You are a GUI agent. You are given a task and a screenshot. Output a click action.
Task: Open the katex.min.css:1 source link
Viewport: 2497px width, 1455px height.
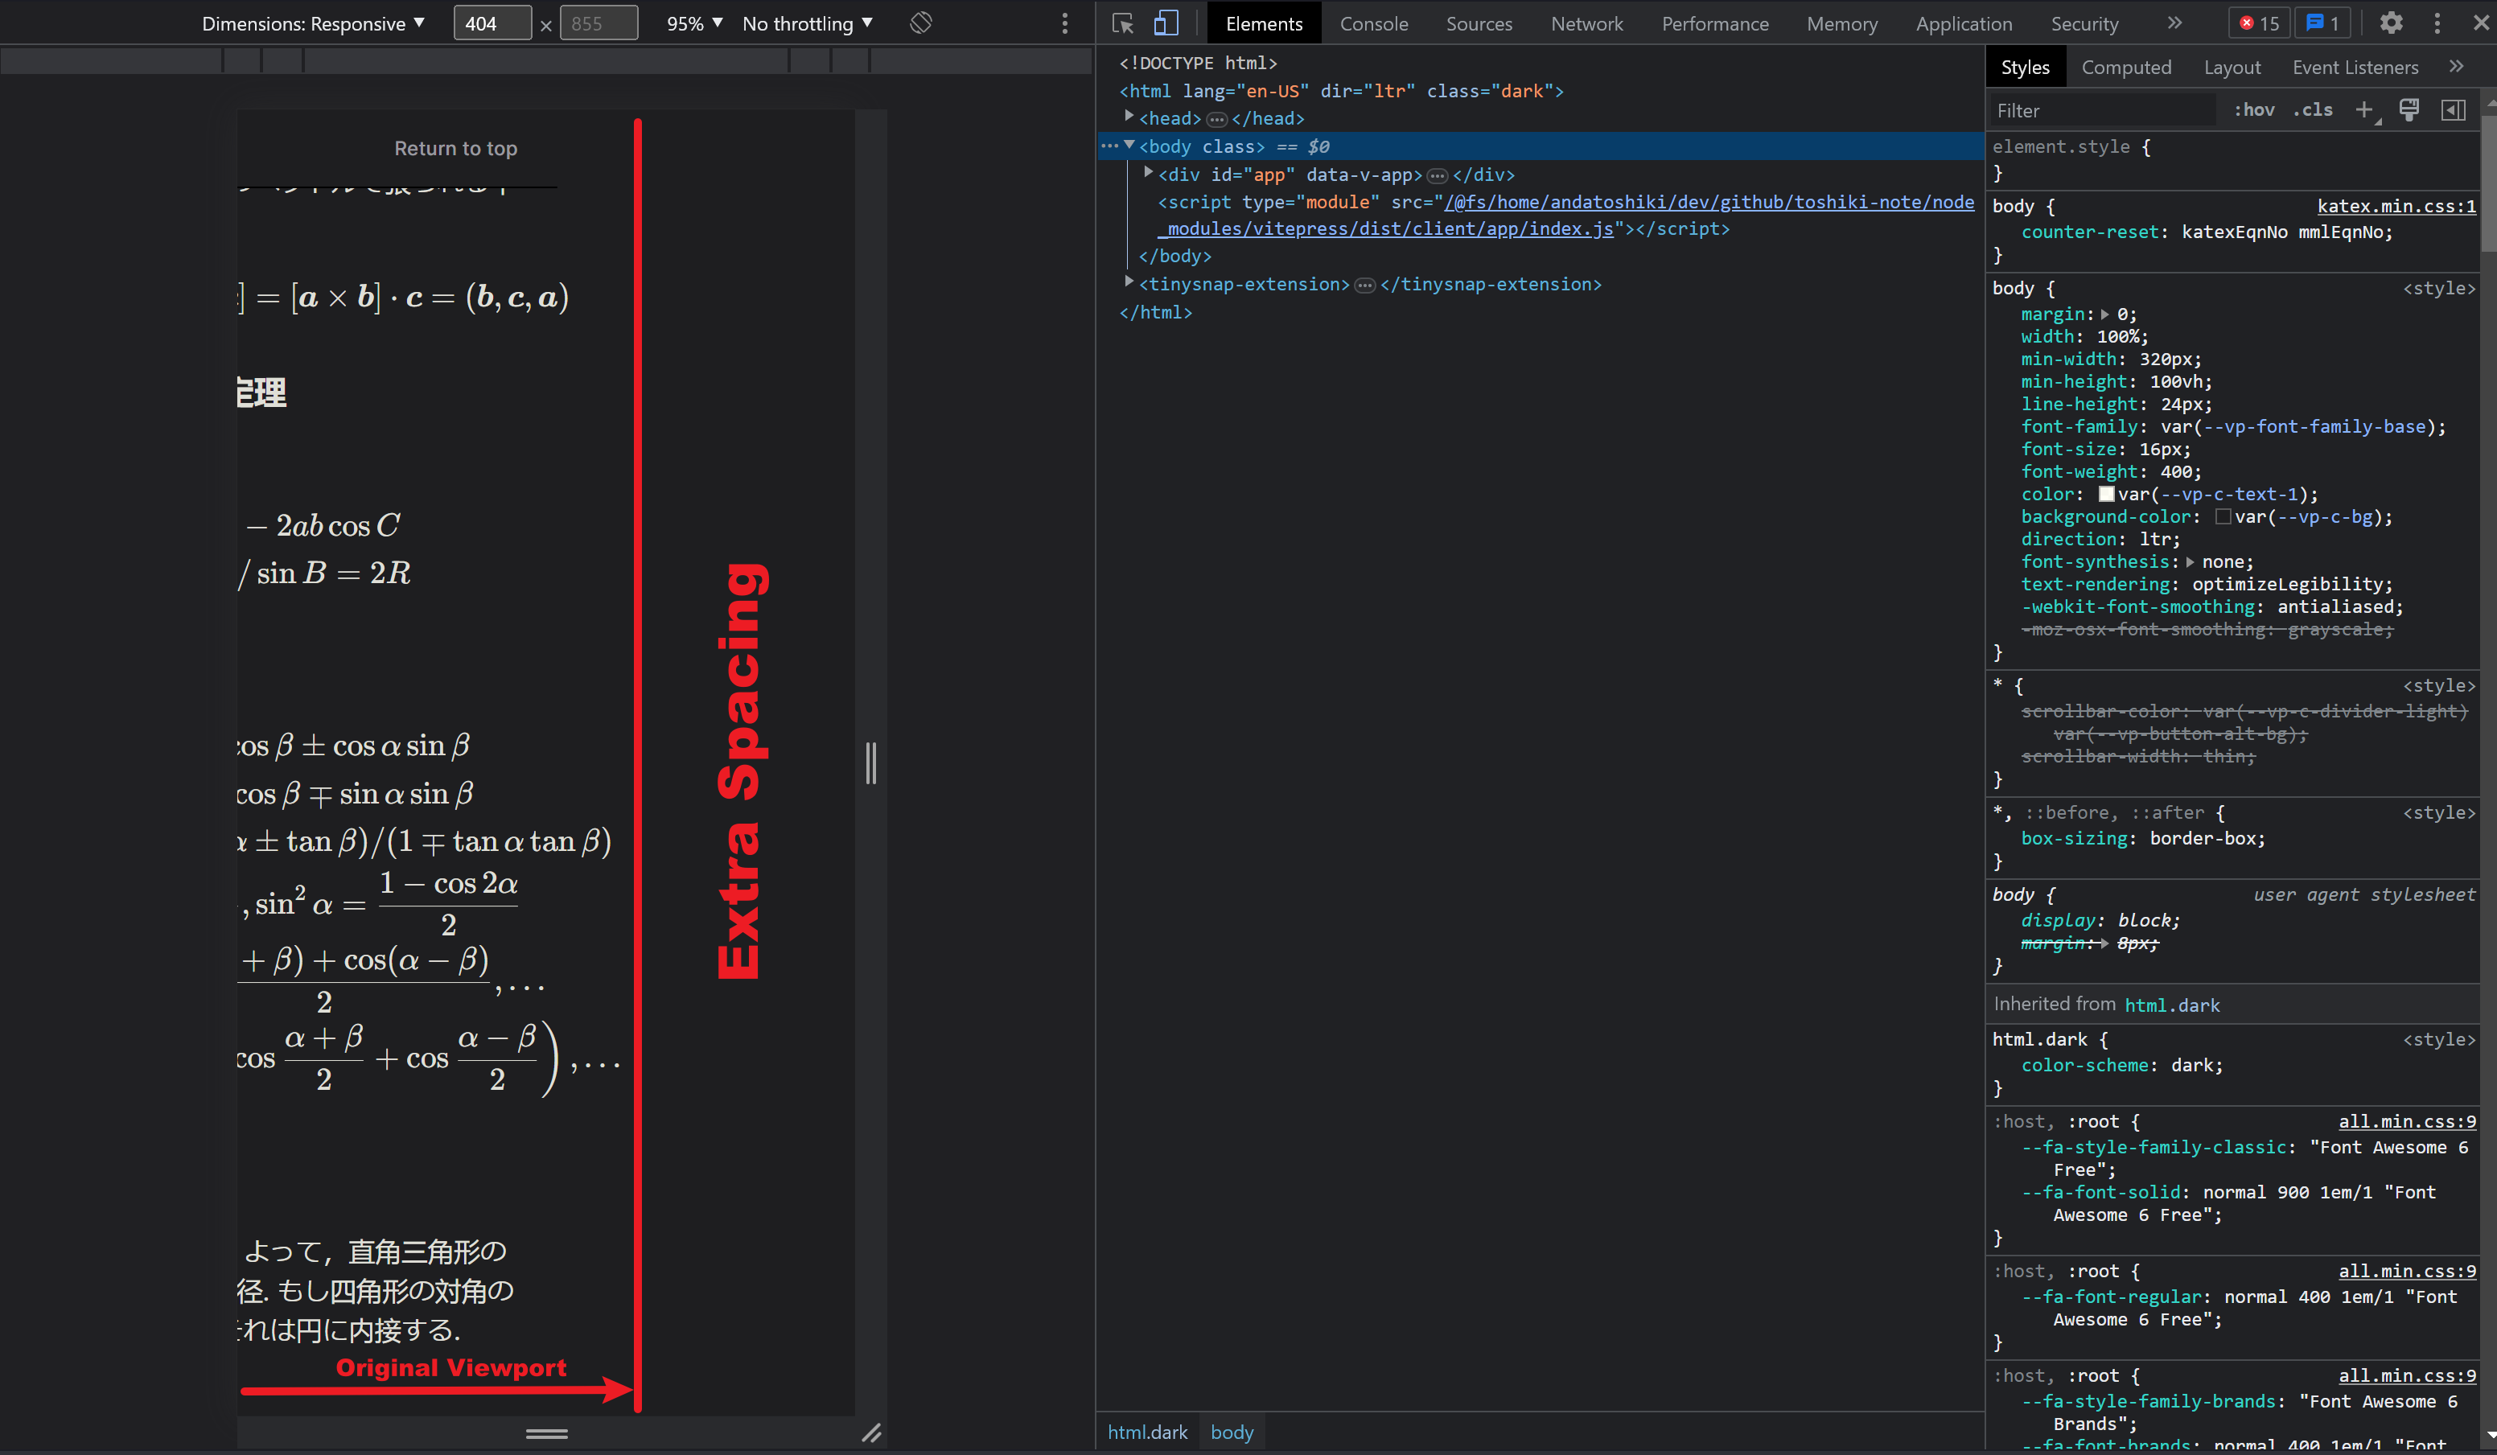(2396, 206)
